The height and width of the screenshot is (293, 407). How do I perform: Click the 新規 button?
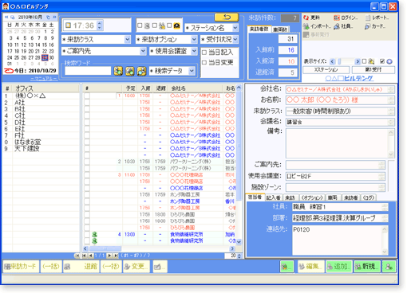(x=367, y=266)
